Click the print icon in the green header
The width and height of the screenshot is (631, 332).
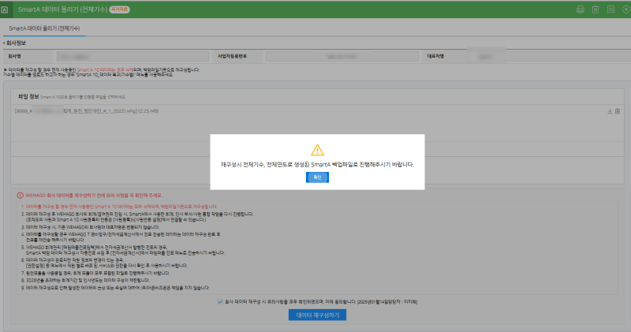tap(580, 9)
